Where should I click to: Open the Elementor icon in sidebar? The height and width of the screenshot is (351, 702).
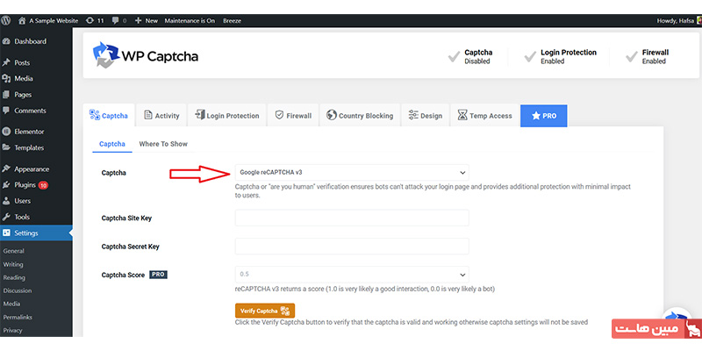click(6, 132)
